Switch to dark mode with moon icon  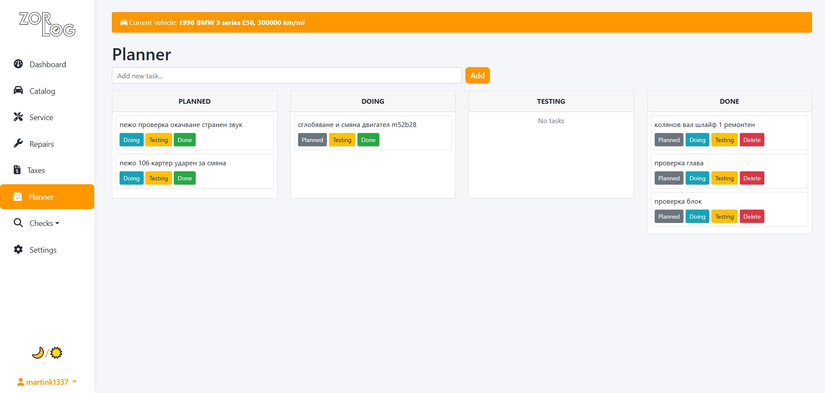pyautogui.click(x=38, y=353)
